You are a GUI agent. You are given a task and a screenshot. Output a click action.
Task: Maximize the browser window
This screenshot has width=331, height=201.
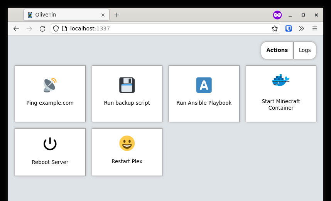coord(303,15)
